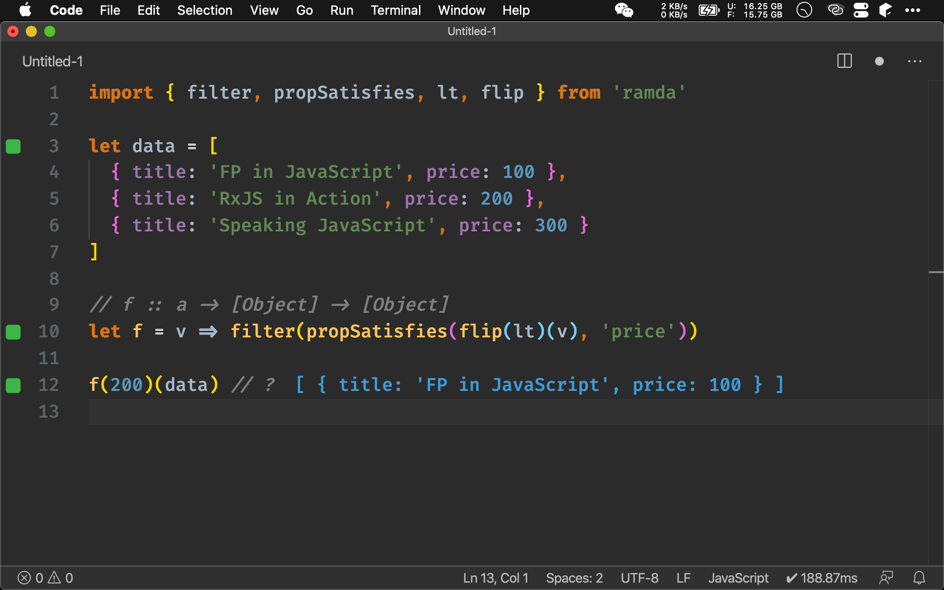944x590 pixels.
Task: Click the window title Untitled-1
Action: point(472,31)
